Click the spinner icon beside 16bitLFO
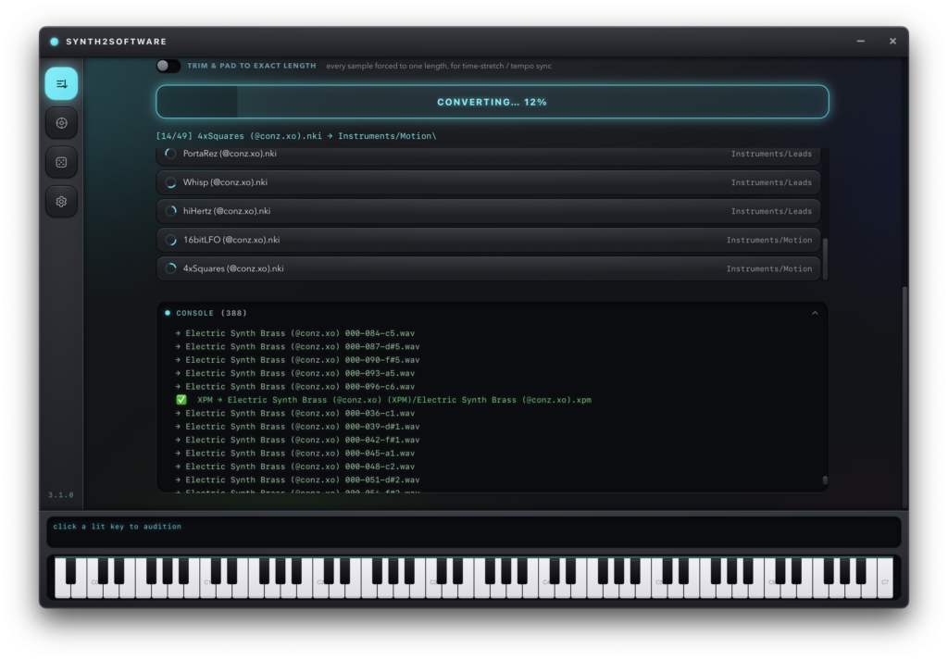948x660 pixels. coord(170,240)
